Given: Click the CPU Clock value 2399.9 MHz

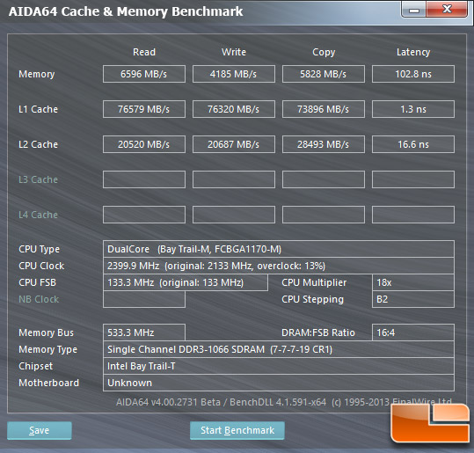Looking at the screenshot, I should [279, 266].
